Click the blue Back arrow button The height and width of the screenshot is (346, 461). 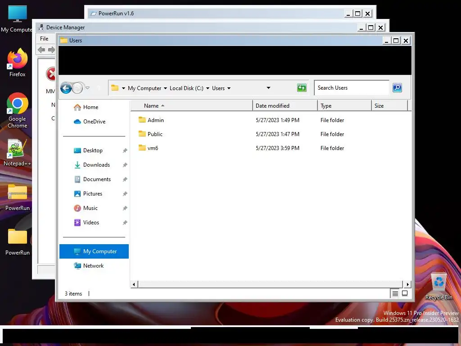pyautogui.click(x=66, y=88)
